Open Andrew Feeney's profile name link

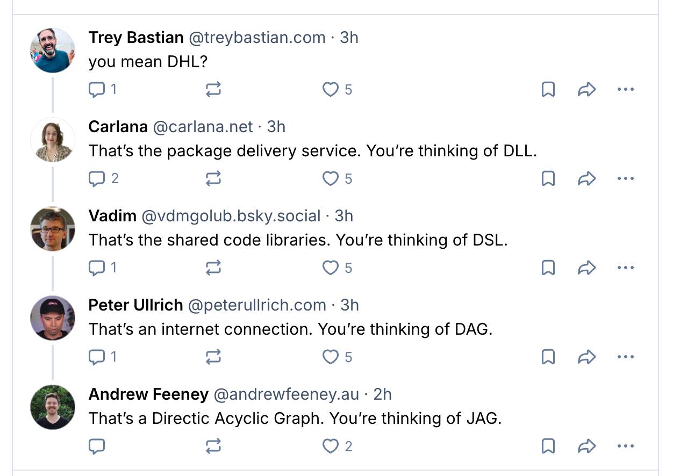coord(148,394)
